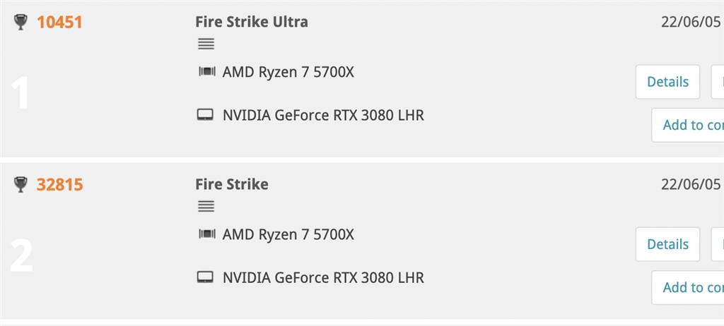Viewport: 724px width, 326px height.
Task: Select the Fire Strike benchmark title
Action: point(232,184)
